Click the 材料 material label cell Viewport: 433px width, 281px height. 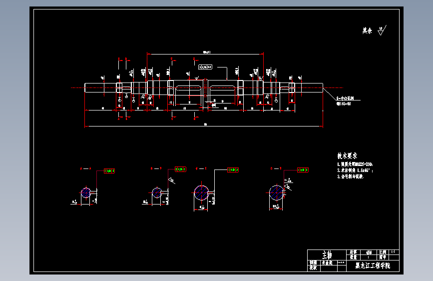click(353, 252)
